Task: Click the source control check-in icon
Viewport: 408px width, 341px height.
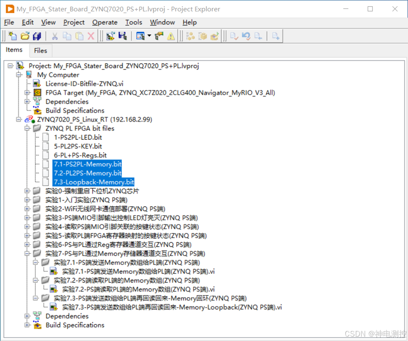Action: [x=234, y=36]
